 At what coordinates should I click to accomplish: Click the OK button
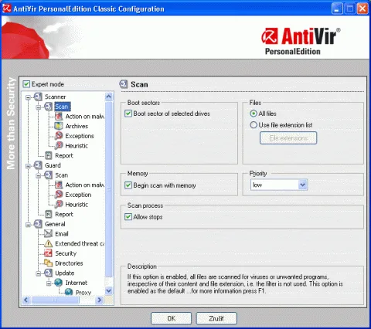coord(171,318)
